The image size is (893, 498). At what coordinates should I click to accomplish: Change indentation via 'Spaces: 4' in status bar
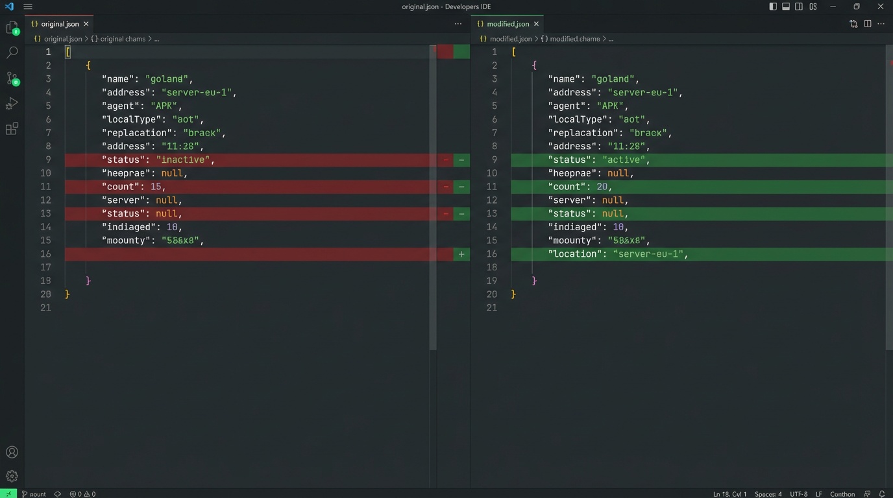[768, 494]
